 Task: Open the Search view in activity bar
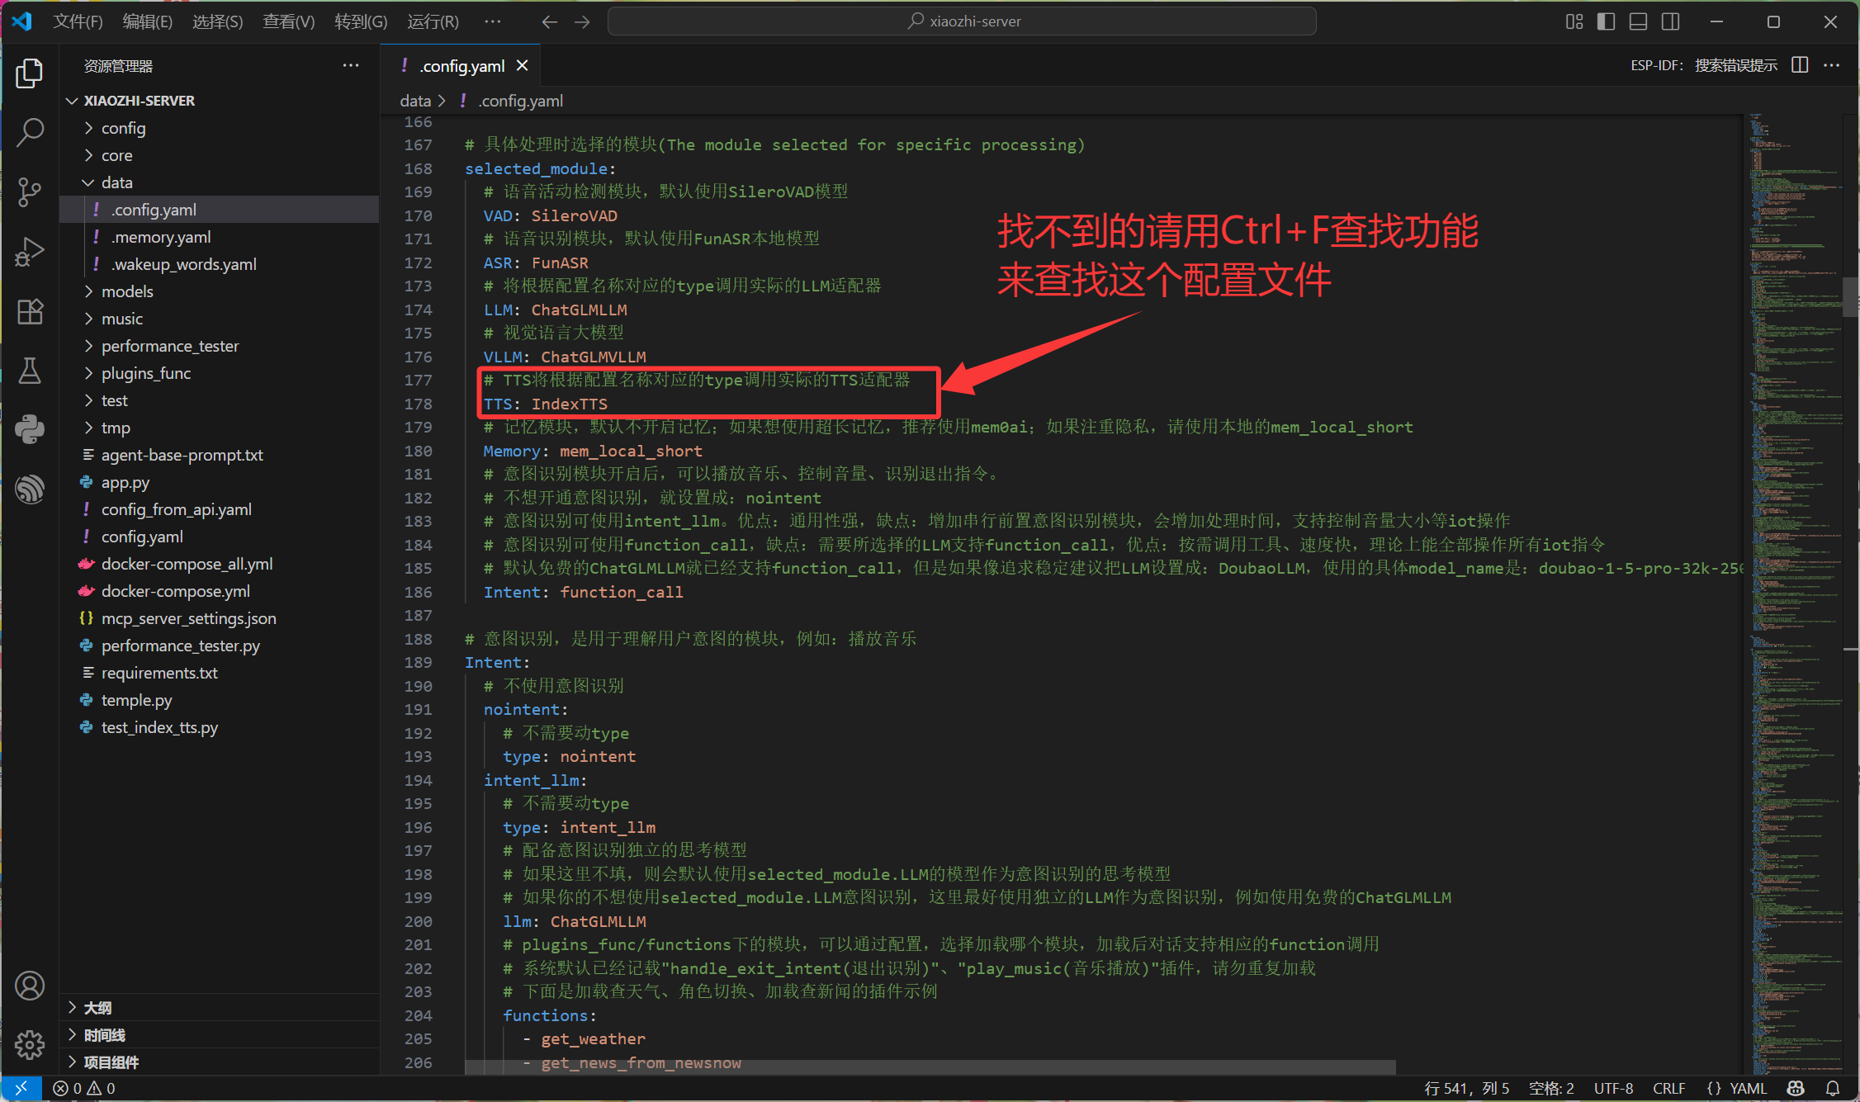tap(30, 132)
